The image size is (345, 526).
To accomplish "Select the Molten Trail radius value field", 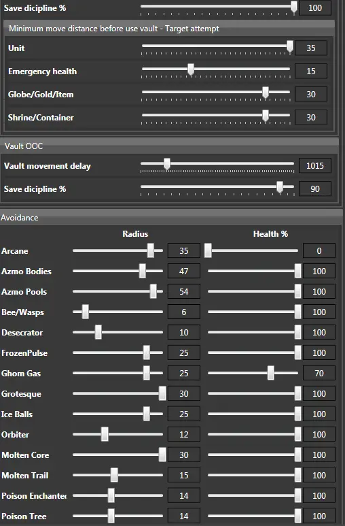I will [x=183, y=476].
